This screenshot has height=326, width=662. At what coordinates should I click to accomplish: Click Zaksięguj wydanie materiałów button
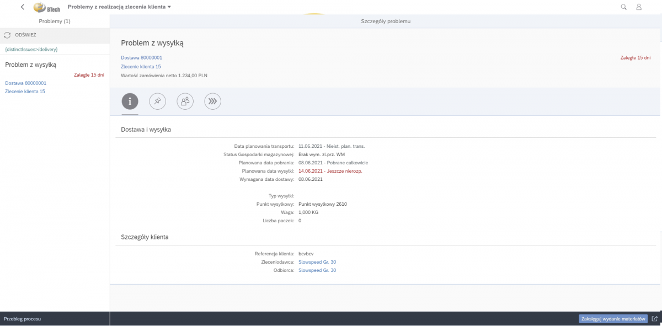click(613, 319)
